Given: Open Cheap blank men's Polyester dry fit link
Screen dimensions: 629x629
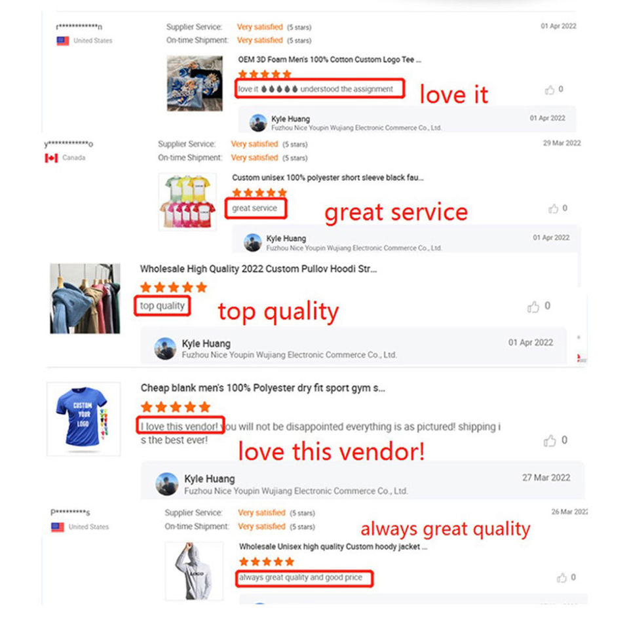Looking at the screenshot, I should [x=263, y=389].
